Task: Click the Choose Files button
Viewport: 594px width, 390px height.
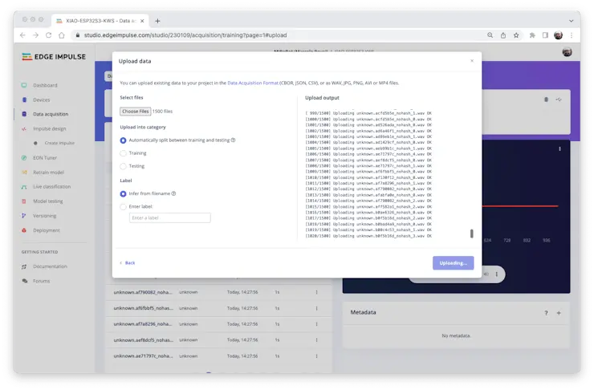Action: (135, 112)
